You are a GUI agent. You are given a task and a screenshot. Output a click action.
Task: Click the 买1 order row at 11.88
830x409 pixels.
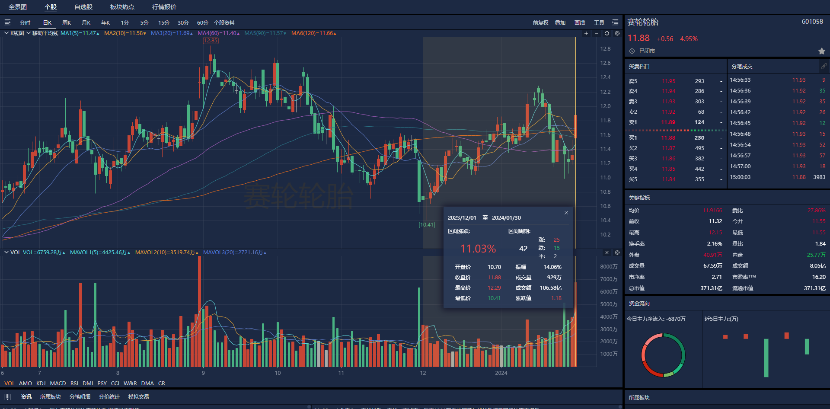coord(675,138)
